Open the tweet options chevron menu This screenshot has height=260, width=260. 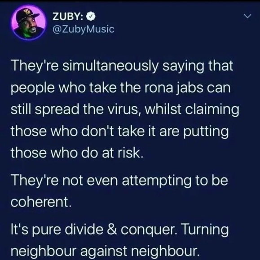(x=247, y=16)
